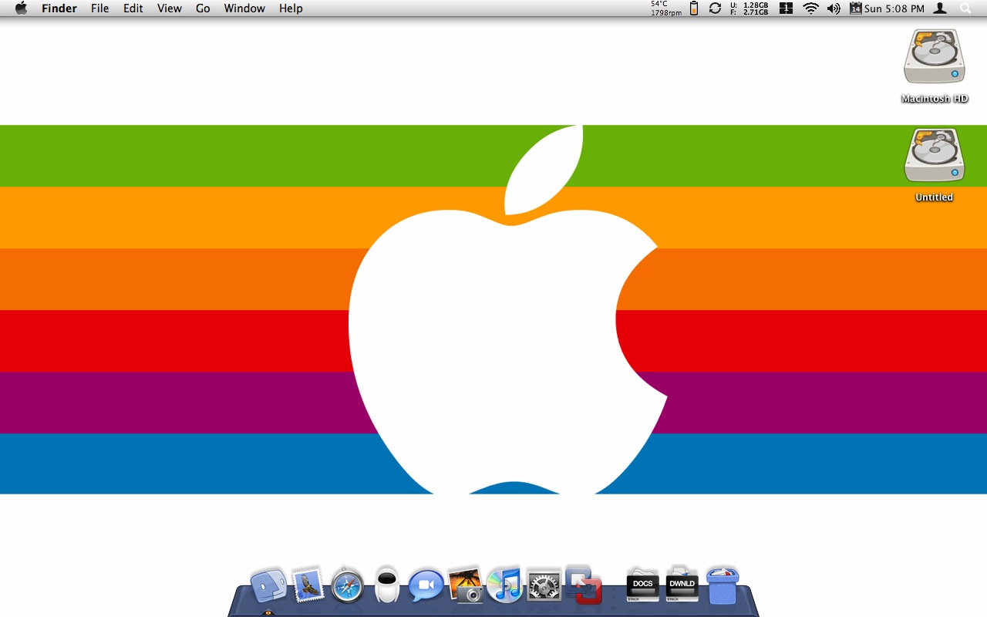987x617 pixels.
Task: Open the Wi-Fi status menu
Action: (x=810, y=8)
